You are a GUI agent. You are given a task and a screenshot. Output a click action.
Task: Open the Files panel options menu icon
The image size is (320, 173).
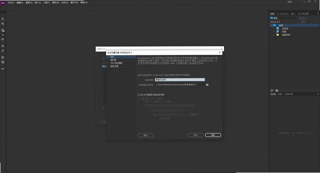(318, 14)
